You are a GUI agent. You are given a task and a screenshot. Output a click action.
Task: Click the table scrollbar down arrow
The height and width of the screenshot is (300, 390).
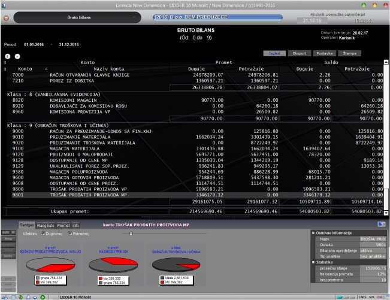point(386,213)
